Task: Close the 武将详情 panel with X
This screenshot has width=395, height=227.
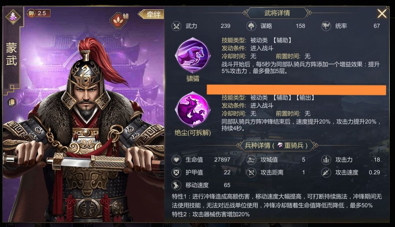Action: click(382, 14)
